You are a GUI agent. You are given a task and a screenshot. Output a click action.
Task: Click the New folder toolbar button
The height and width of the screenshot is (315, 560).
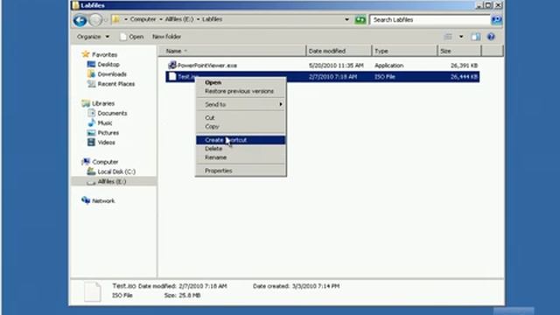pyautogui.click(x=166, y=37)
